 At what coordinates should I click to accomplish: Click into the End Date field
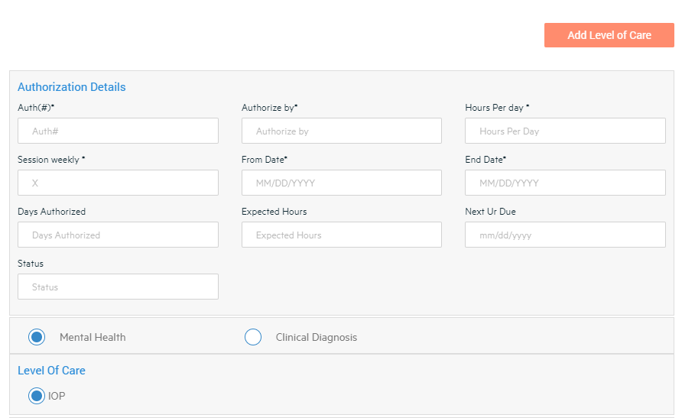tap(564, 183)
